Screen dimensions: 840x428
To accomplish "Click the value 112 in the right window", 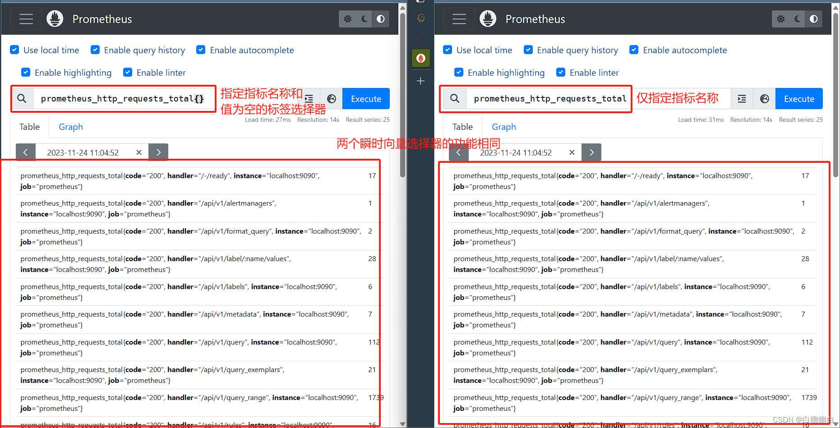I will click(x=807, y=342).
